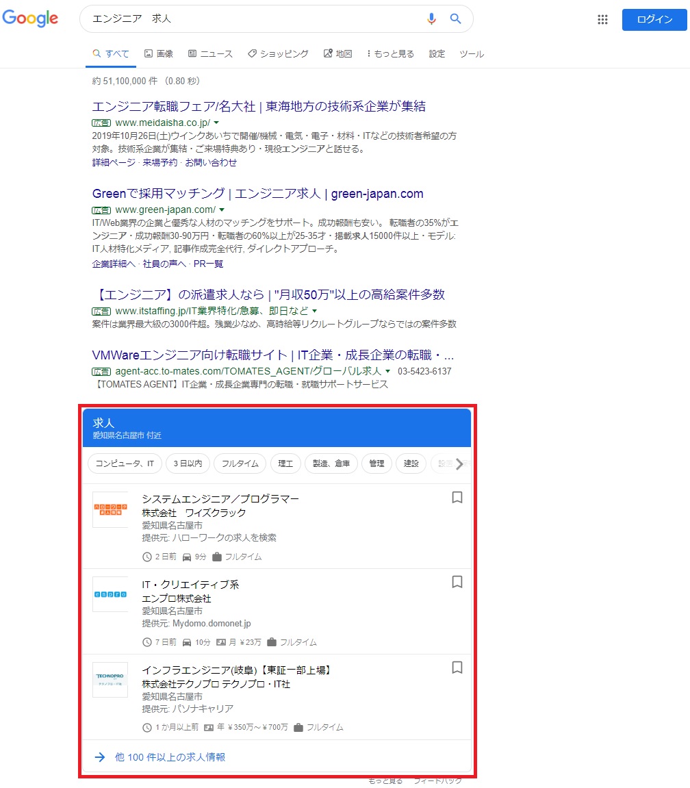The height and width of the screenshot is (788, 690).
Task: Click the right chevron to show more filters
Action: pyautogui.click(x=459, y=463)
